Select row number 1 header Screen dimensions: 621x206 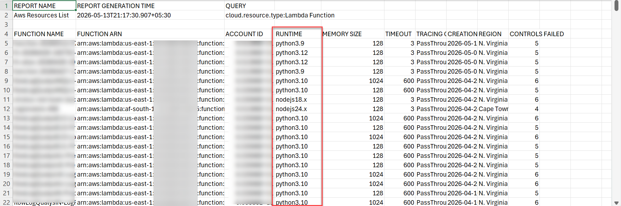[6, 6]
